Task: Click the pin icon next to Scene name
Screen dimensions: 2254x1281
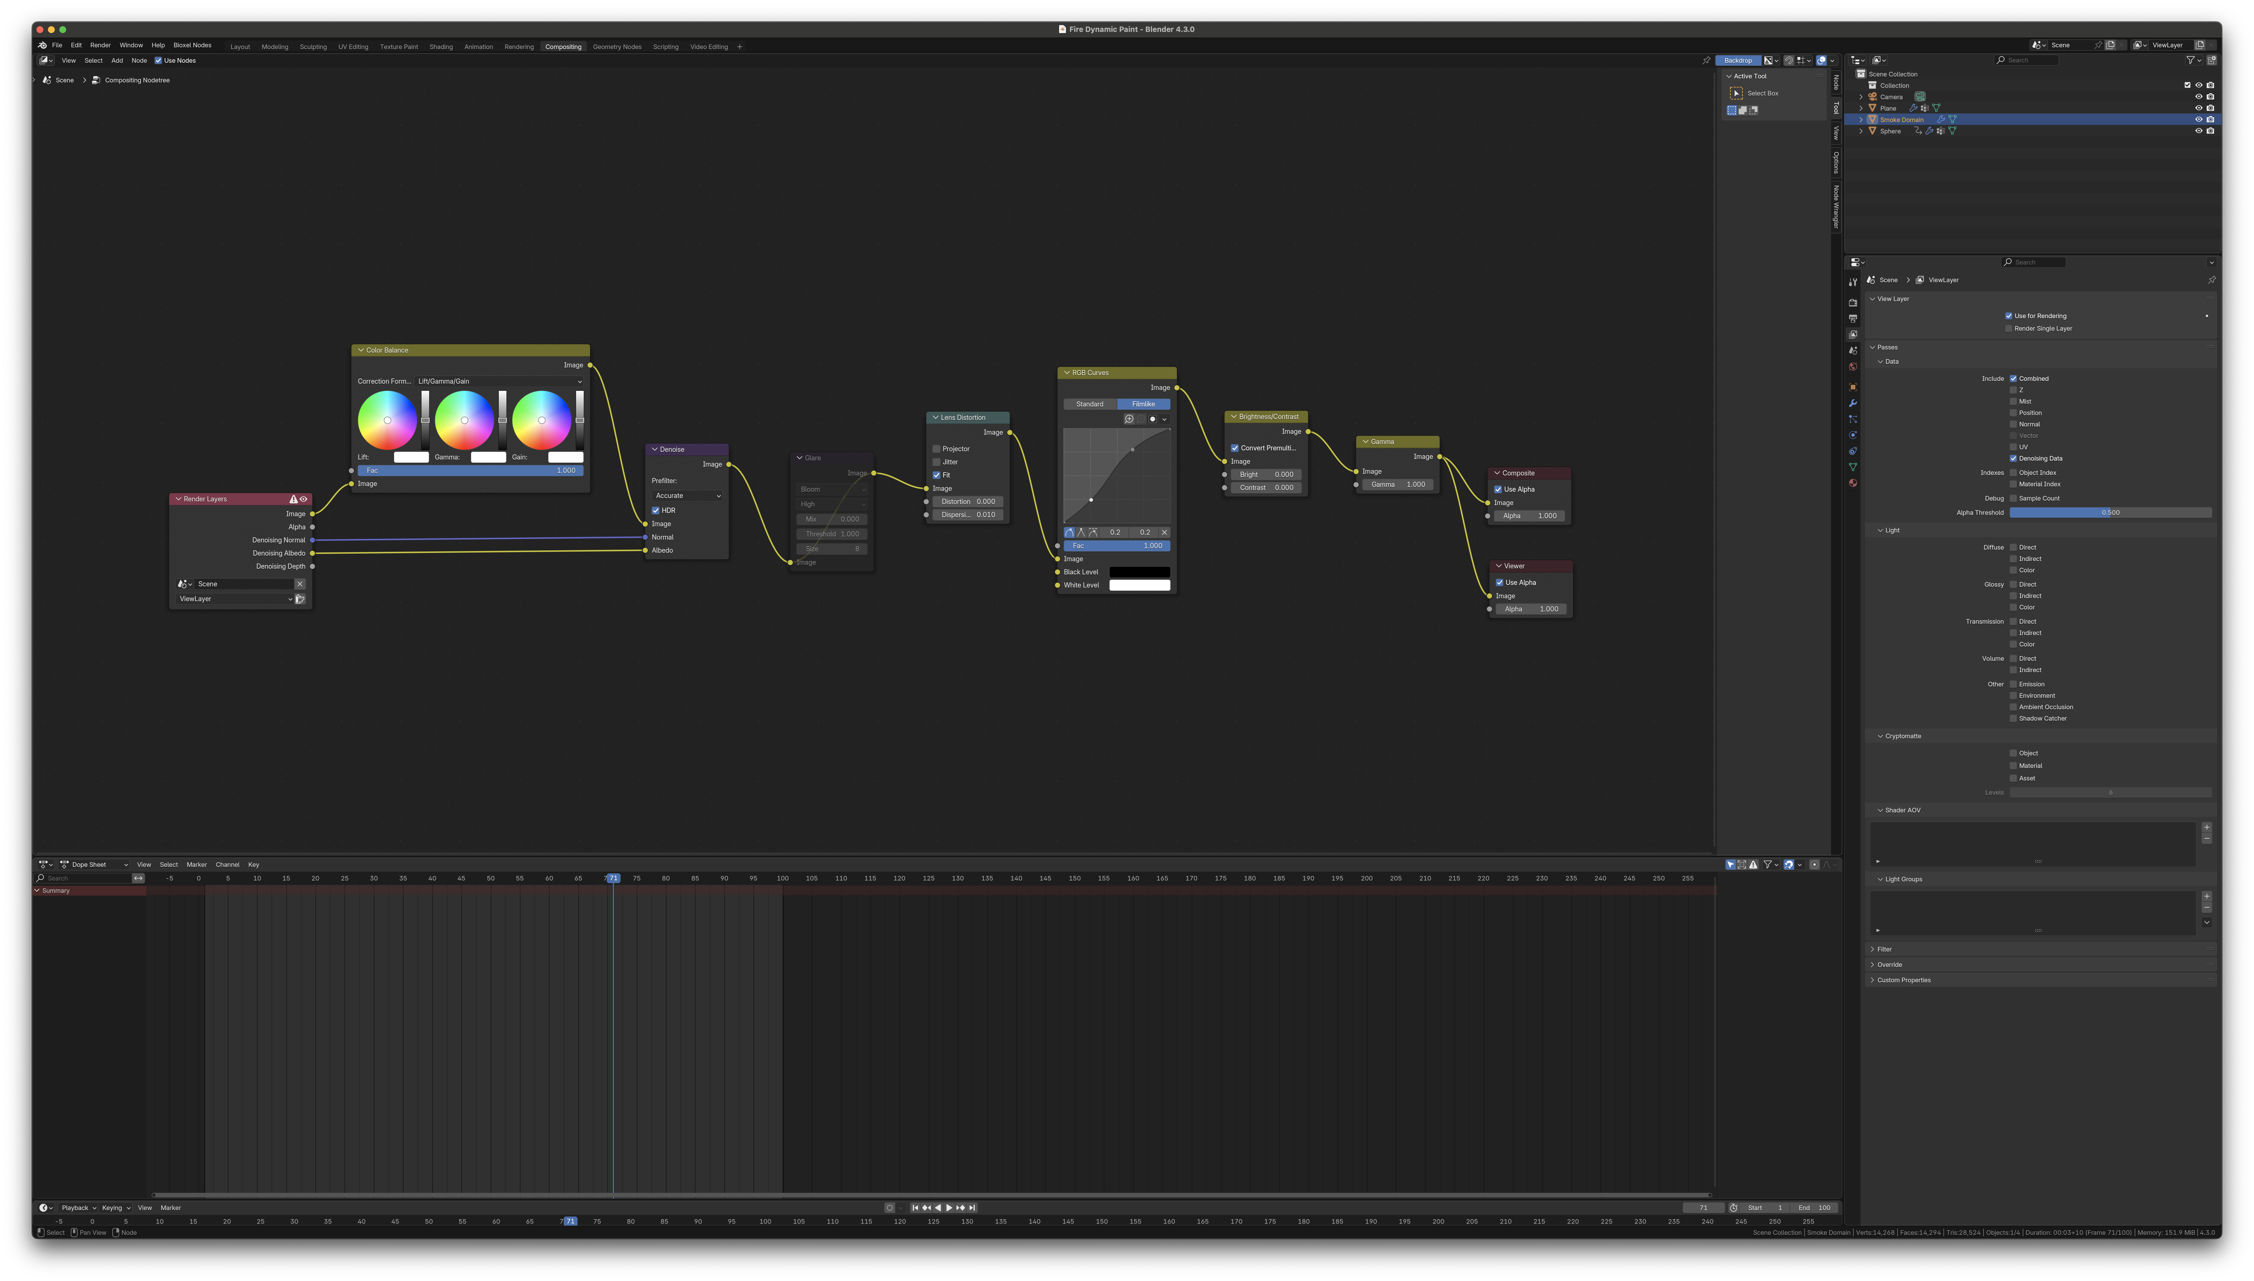Action: (2098, 45)
